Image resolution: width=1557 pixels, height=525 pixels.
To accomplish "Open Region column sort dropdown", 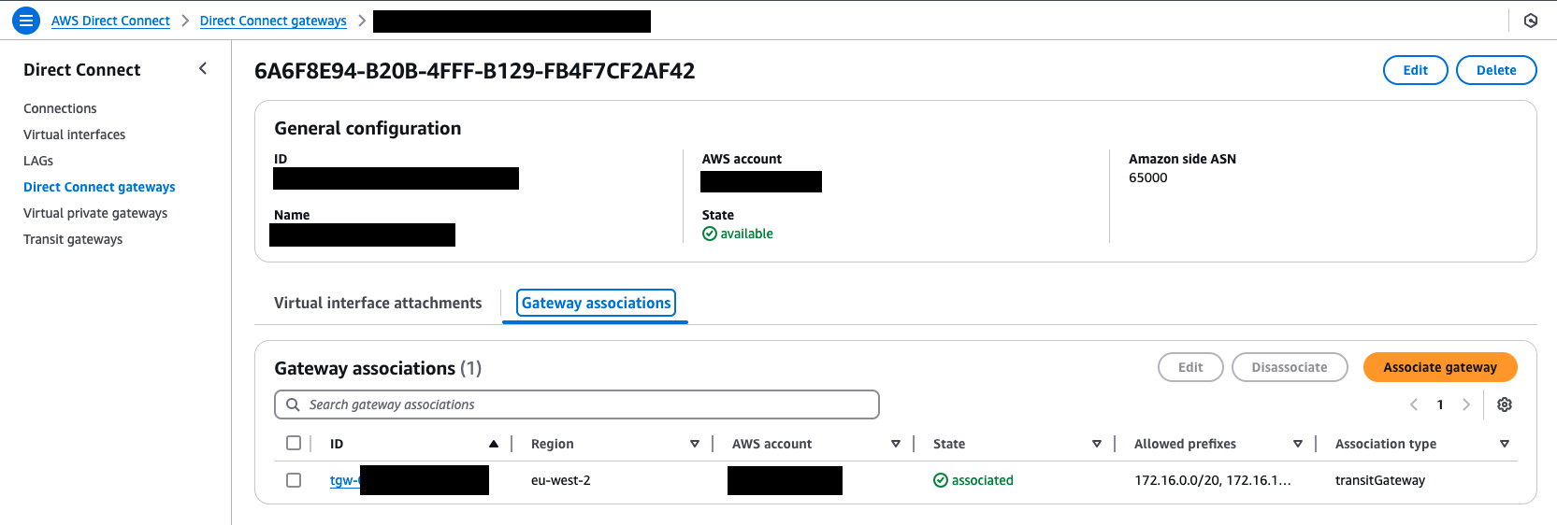I will [695, 444].
